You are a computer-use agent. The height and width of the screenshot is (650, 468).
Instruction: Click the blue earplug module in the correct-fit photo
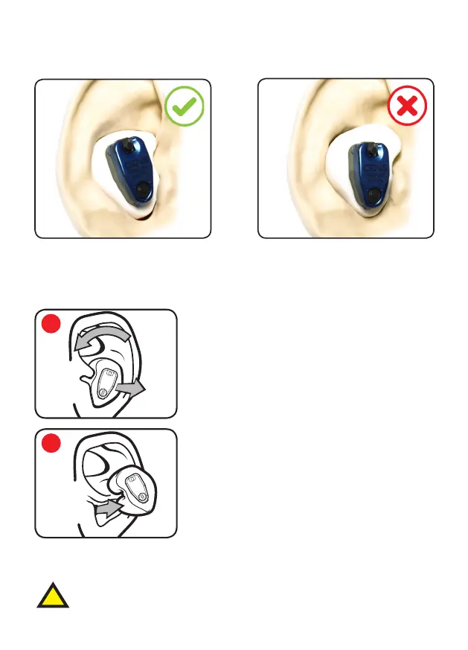[131, 171]
